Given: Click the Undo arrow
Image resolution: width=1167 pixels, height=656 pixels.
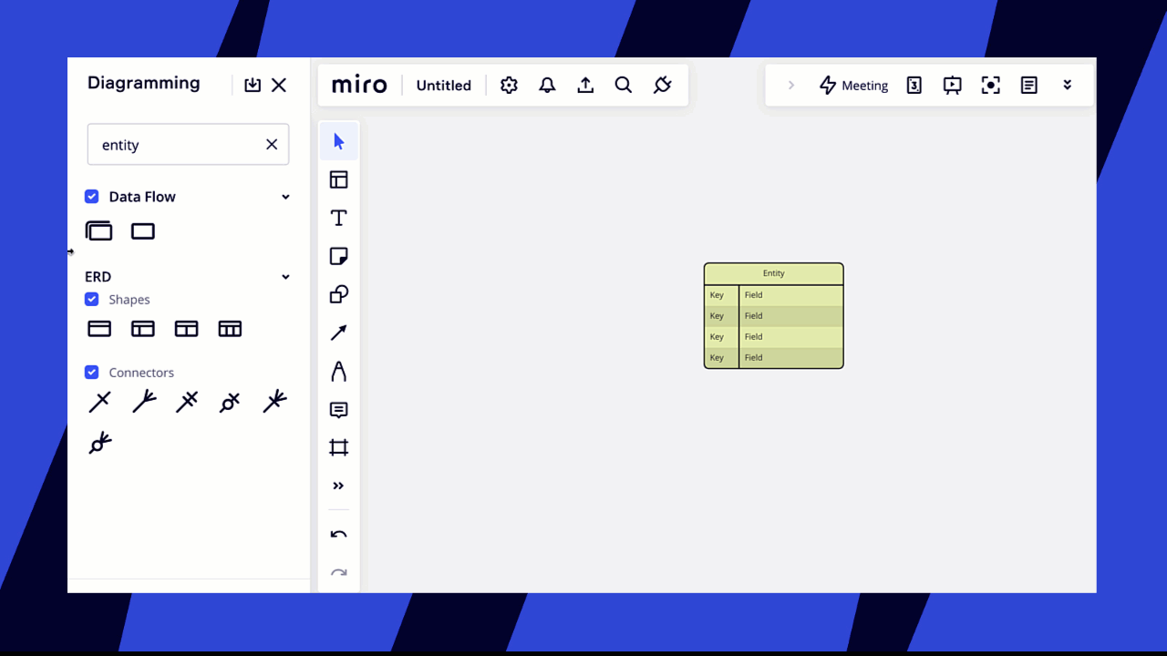Looking at the screenshot, I should [x=338, y=534].
